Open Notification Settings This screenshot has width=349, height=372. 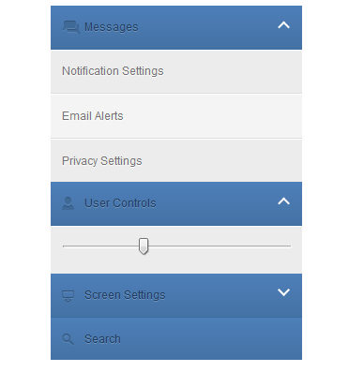[176, 71]
